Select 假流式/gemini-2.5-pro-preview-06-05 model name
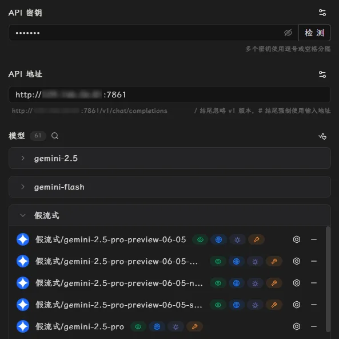This screenshot has height=339, width=339. 111,239
